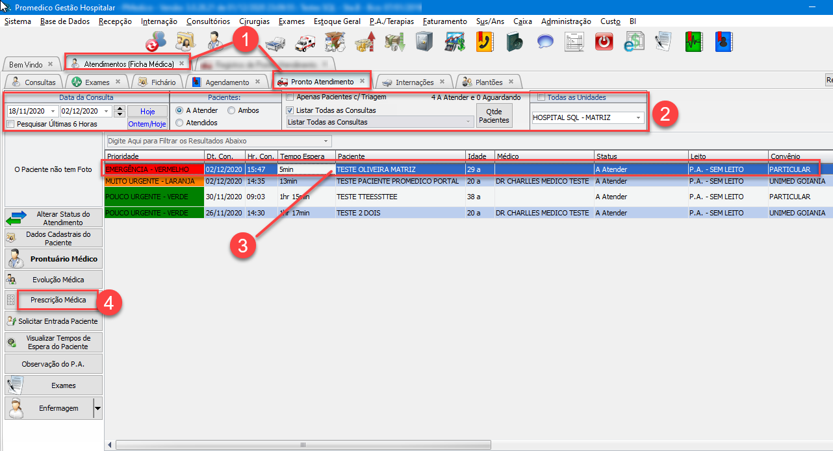
Task: Select the Atendidos radio button
Action: [179, 123]
